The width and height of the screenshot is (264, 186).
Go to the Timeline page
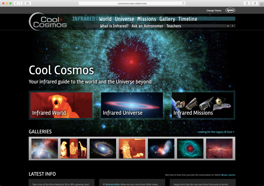pos(188,19)
